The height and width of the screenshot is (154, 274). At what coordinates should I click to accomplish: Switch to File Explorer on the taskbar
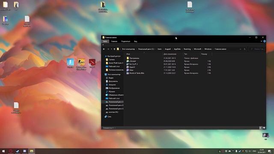click(x=32, y=151)
